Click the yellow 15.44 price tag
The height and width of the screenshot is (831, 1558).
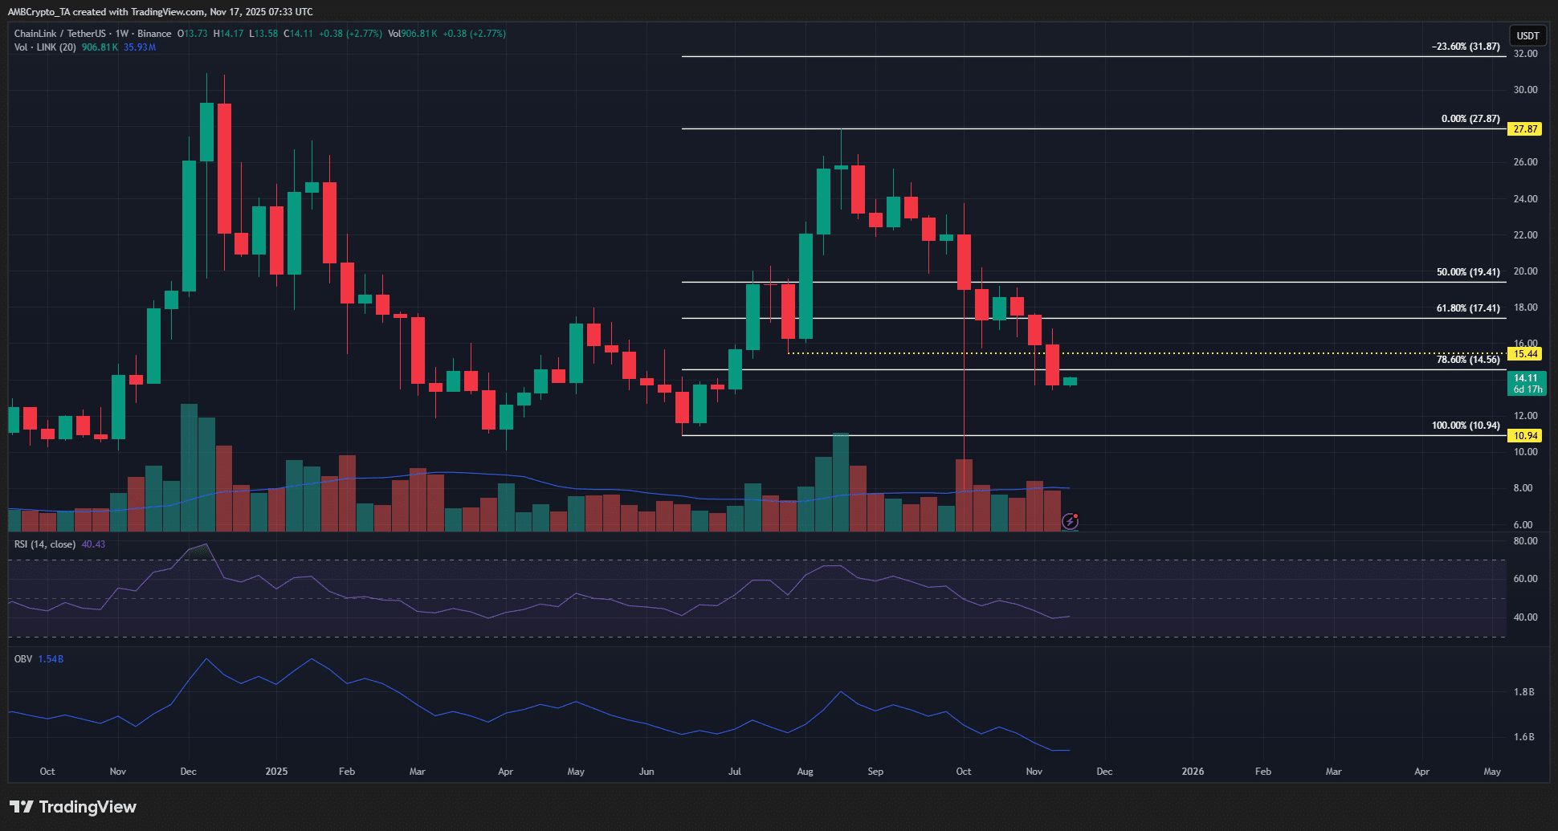point(1525,354)
